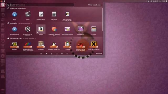The height and width of the screenshot is (94, 168).
Task: Open Aplicaciones al inicio
Action: point(67,29)
